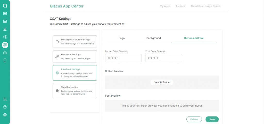Click the Button Color Scheme hex field

[x=123, y=58]
